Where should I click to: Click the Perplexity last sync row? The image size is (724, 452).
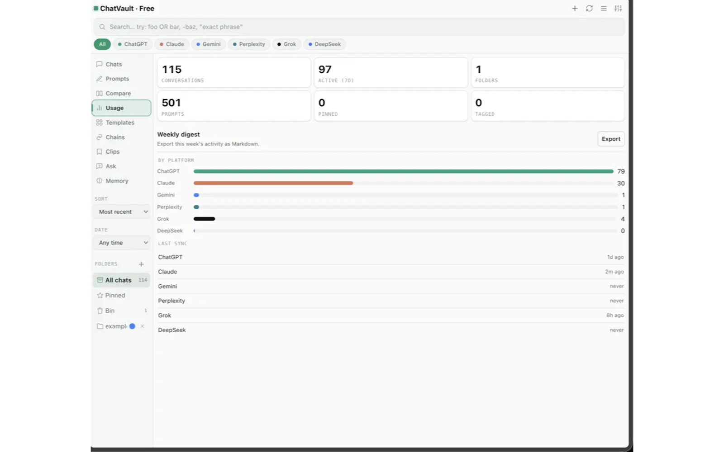click(x=391, y=301)
